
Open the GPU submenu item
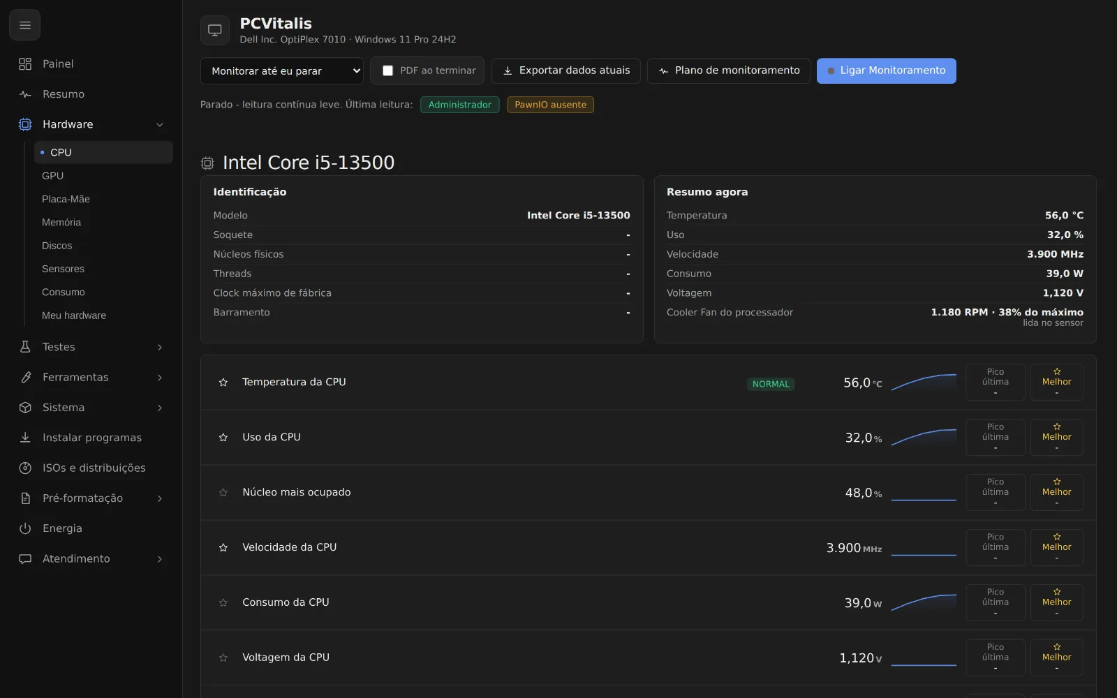click(103, 176)
